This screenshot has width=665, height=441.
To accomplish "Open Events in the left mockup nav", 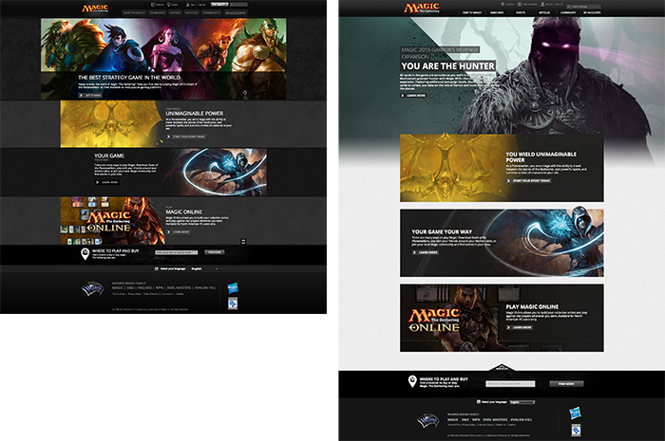I will (x=175, y=12).
